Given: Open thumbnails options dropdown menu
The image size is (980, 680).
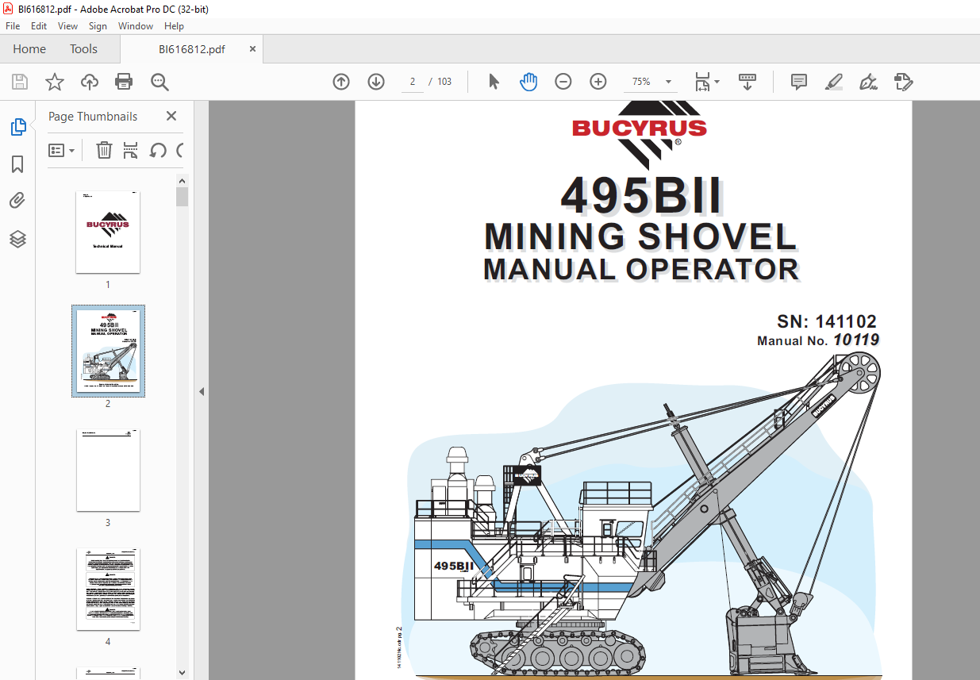Looking at the screenshot, I should point(61,150).
